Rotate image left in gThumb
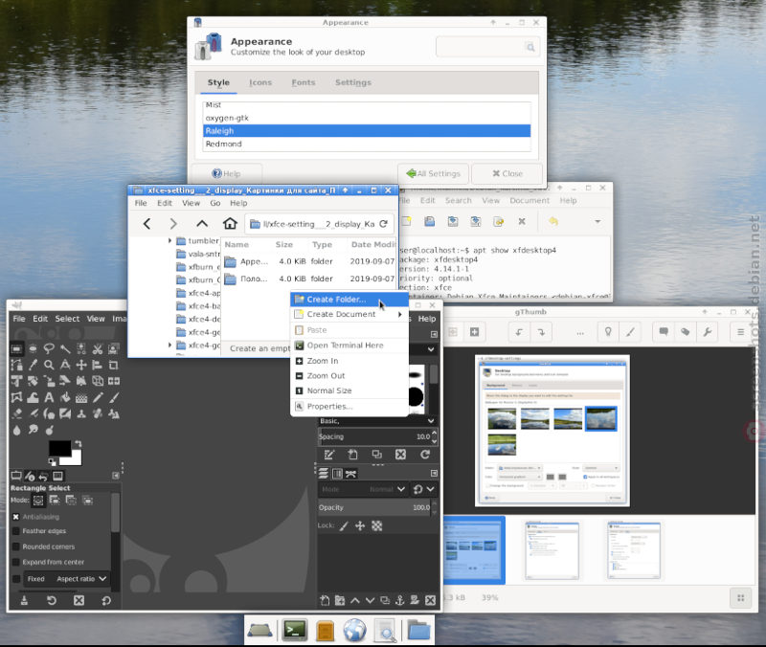This screenshot has width=766, height=647. tap(519, 332)
